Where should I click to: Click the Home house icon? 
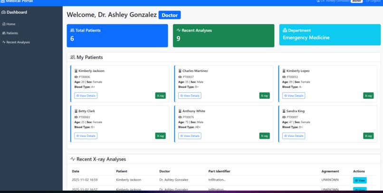[x=4, y=24]
